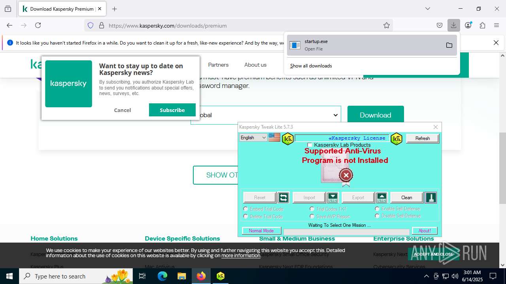The width and height of the screenshot is (506, 284).
Task: Open the Partners menu on Kaspersky site
Action: (218, 65)
